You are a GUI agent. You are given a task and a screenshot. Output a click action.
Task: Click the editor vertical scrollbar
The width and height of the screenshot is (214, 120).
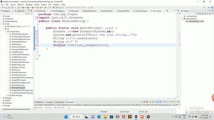178,55
